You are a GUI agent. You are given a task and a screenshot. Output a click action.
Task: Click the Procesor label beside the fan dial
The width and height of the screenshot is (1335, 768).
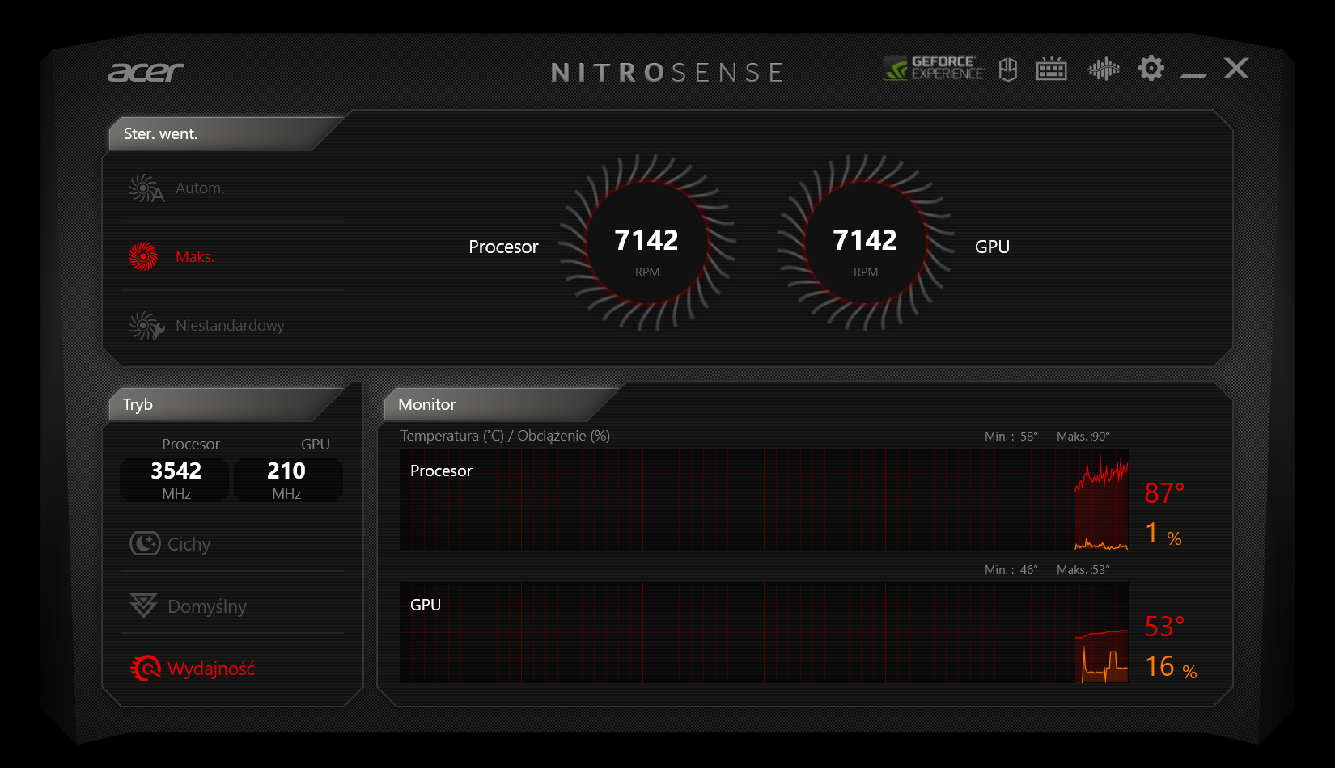[503, 247]
